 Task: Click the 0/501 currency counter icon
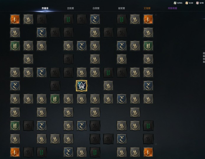[175, 3]
